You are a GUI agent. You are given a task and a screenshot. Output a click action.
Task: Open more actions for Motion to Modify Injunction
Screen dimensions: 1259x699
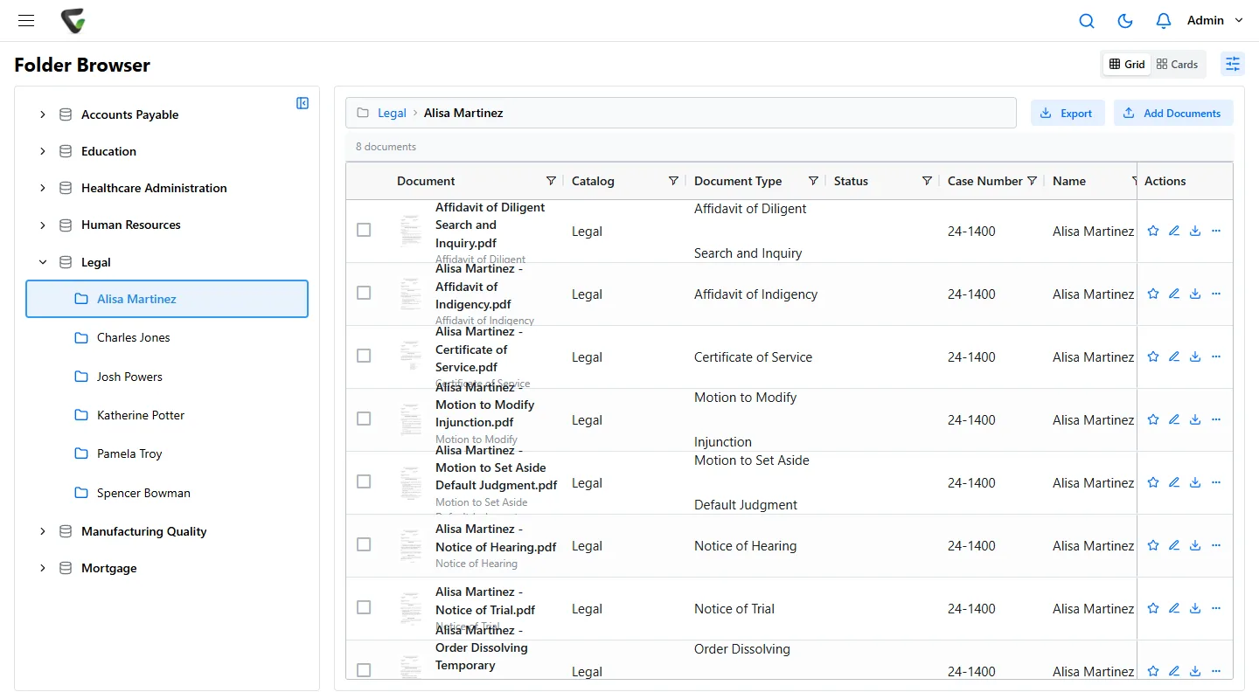pyautogui.click(x=1216, y=419)
